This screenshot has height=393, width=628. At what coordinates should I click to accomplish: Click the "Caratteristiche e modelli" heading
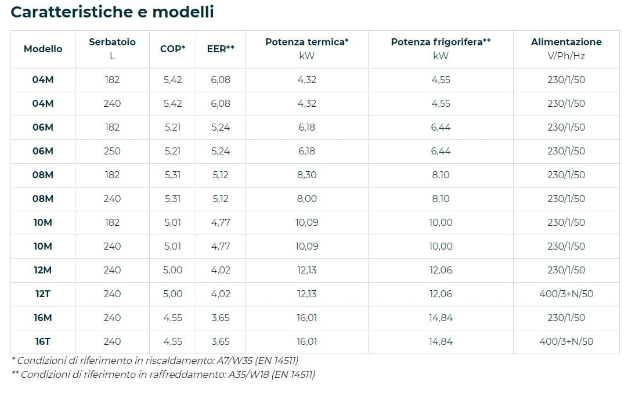(113, 12)
